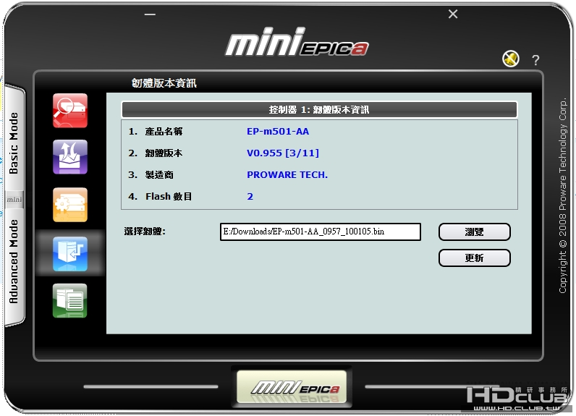The width and height of the screenshot is (576, 416).
Task: Select manufacturer text PROWARE TECH.
Action: pos(287,175)
